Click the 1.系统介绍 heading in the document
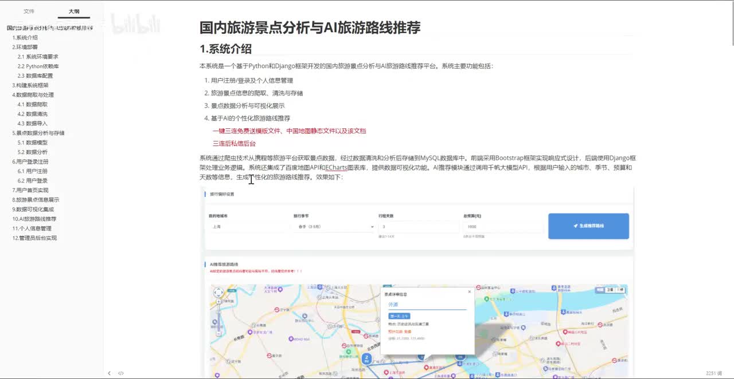 tap(225, 49)
